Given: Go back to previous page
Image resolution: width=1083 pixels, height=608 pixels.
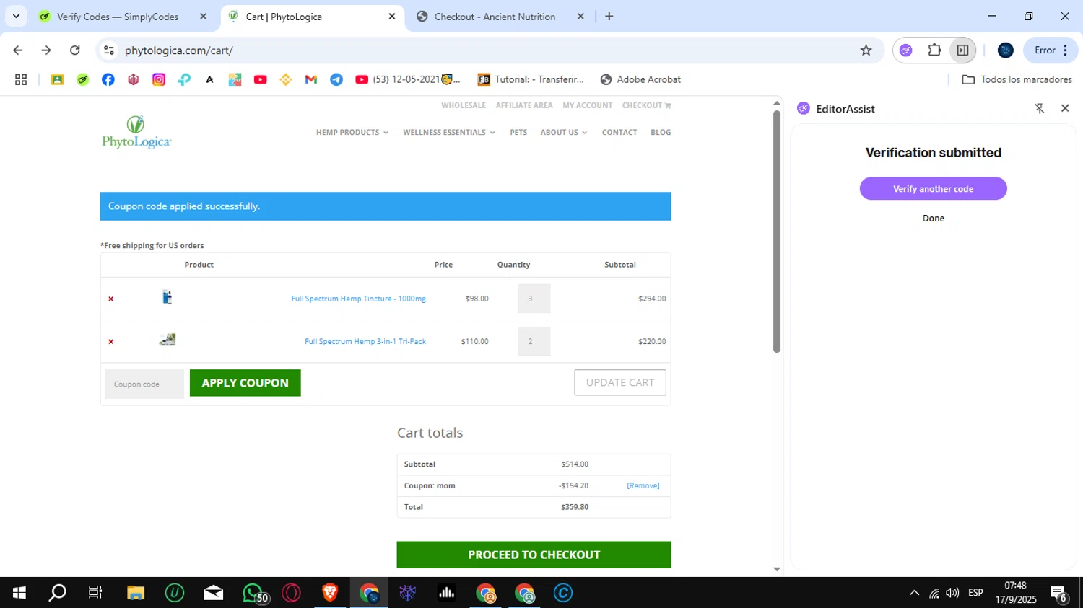Looking at the screenshot, I should [18, 50].
